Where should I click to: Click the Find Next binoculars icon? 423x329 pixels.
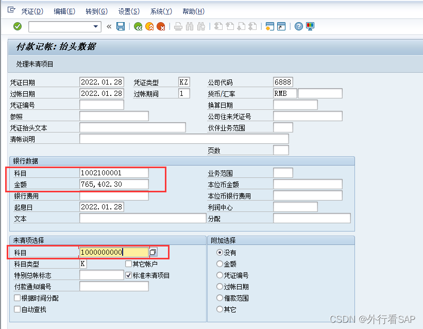pos(201,26)
